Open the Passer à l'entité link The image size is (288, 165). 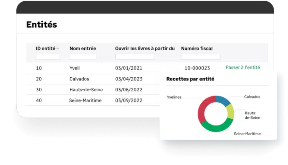(x=242, y=68)
